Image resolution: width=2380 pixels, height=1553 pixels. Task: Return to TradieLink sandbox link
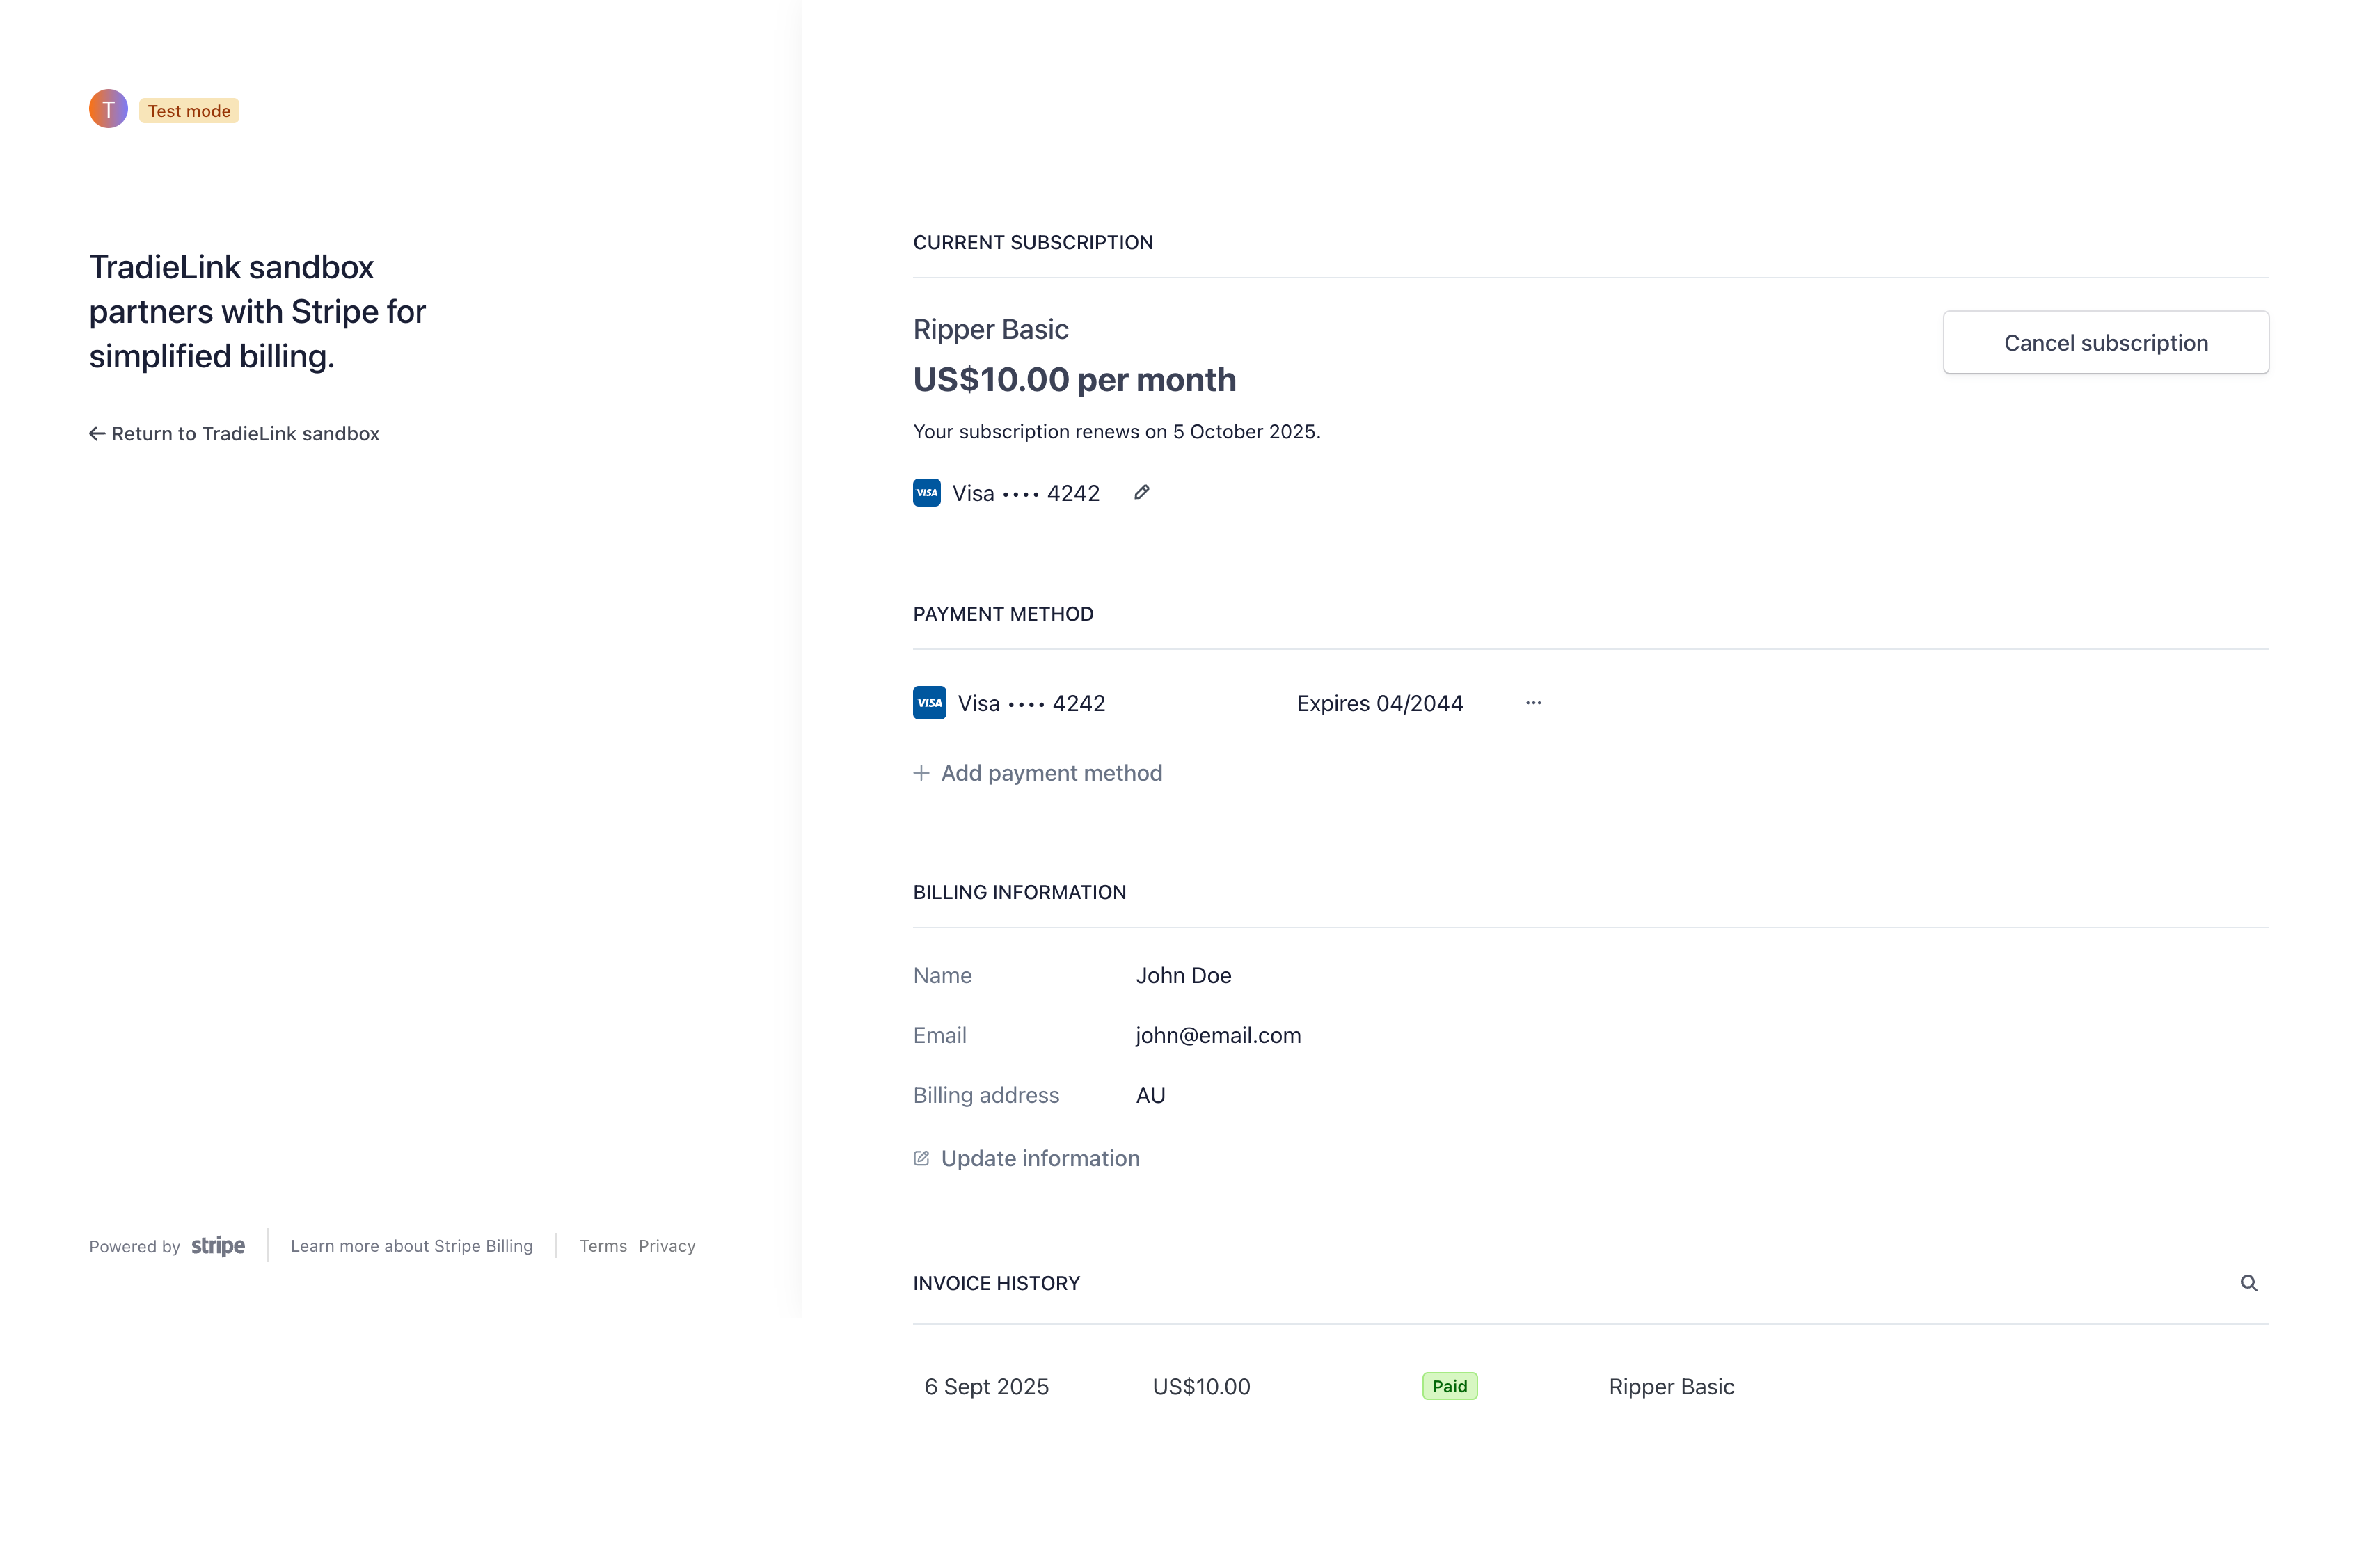[x=234, y=434]
